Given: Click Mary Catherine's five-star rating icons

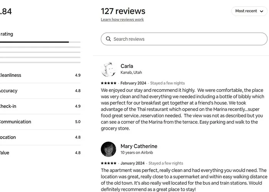Looking at the screenshot, I should tap(108, 163).
